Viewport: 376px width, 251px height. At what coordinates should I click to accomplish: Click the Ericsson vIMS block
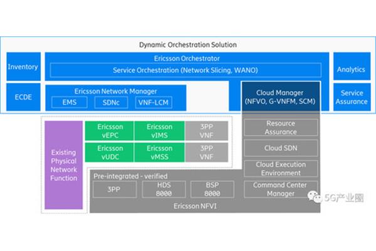point(159,131)
